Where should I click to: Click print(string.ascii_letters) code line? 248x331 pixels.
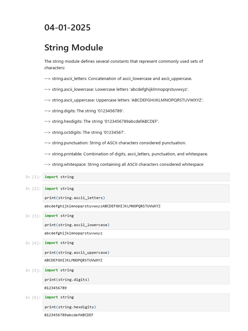click(x=75, y=198)
